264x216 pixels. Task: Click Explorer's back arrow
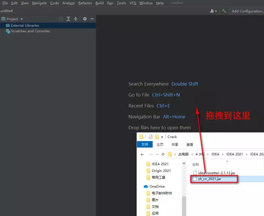pos(142,154)
